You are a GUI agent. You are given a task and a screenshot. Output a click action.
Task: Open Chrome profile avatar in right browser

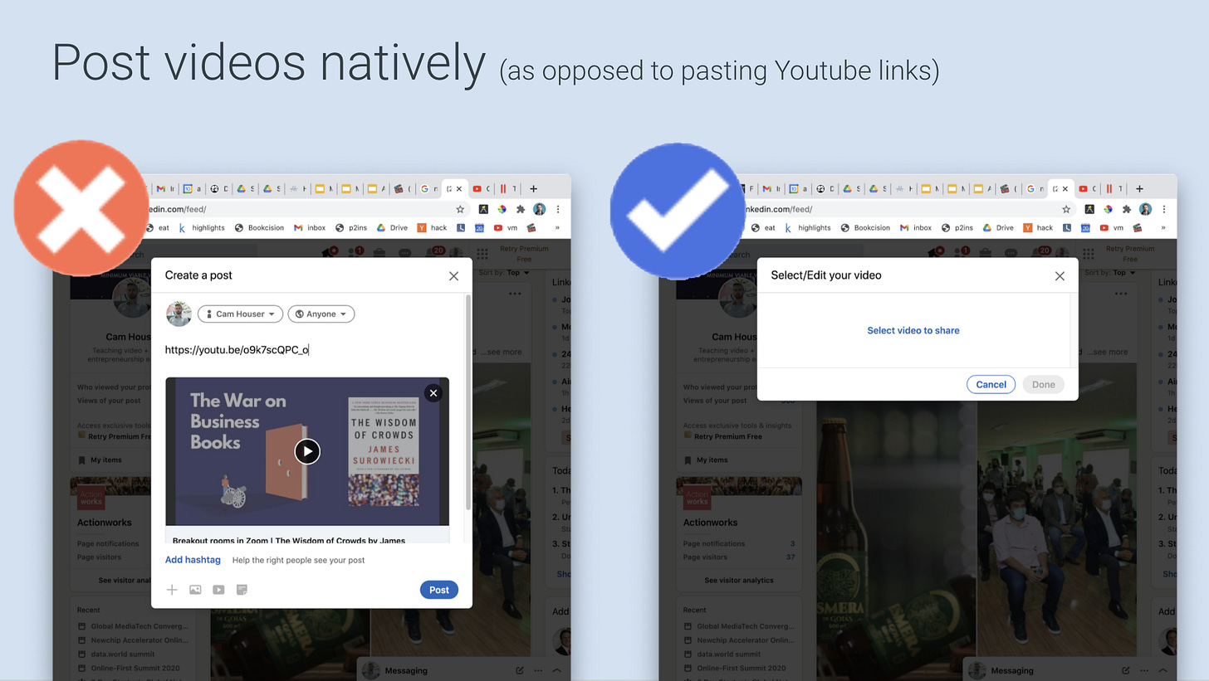click(x=1146, y=210)
